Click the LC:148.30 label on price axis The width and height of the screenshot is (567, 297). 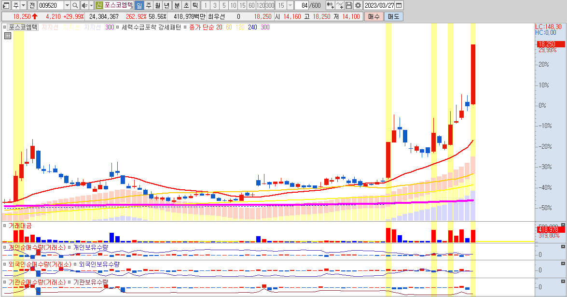[548, 27]
